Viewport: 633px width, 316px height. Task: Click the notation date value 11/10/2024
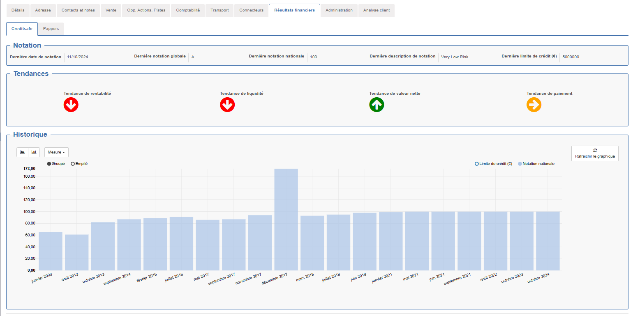(78, 57)
